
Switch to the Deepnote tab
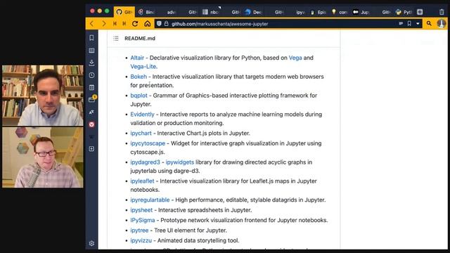tap(253, 12)
